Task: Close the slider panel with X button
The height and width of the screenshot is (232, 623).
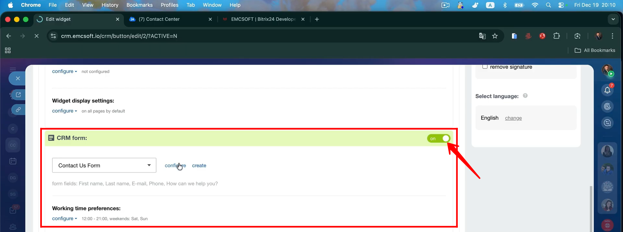Action: click(18, 79)
